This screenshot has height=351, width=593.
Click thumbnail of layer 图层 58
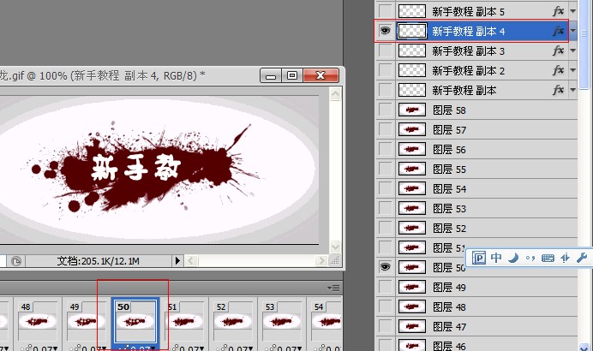click(x=412, y=110)
